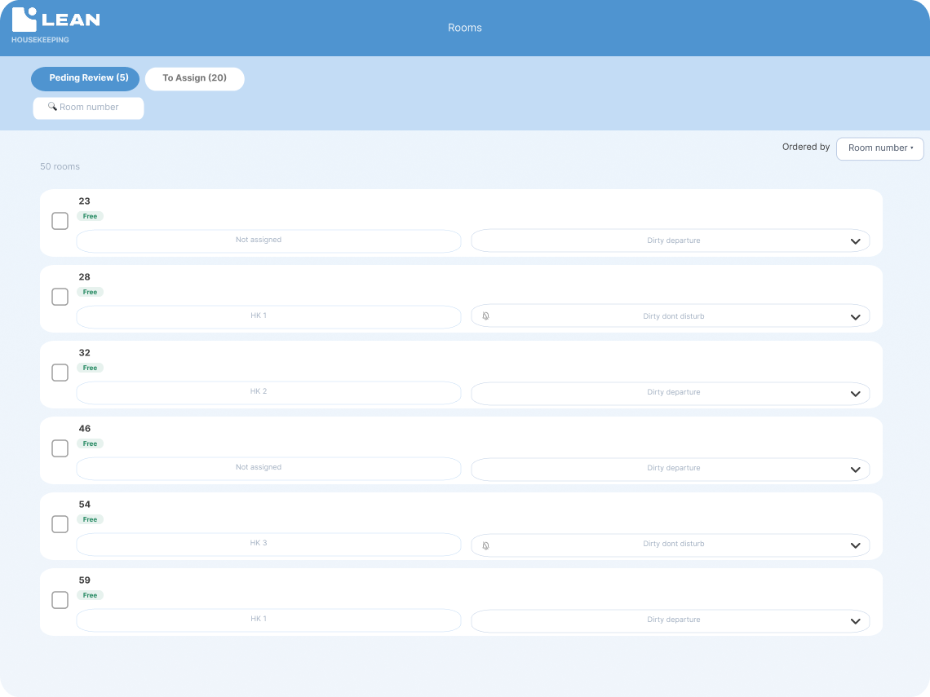Click HK 3 assignee field for room 54
This screenshot has width=930, height=697.
click(268, 544)
